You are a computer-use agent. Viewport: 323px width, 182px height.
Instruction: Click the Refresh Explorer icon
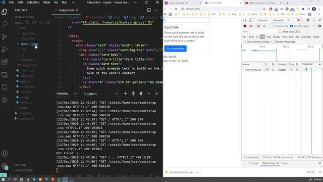(x=41, y=22)
